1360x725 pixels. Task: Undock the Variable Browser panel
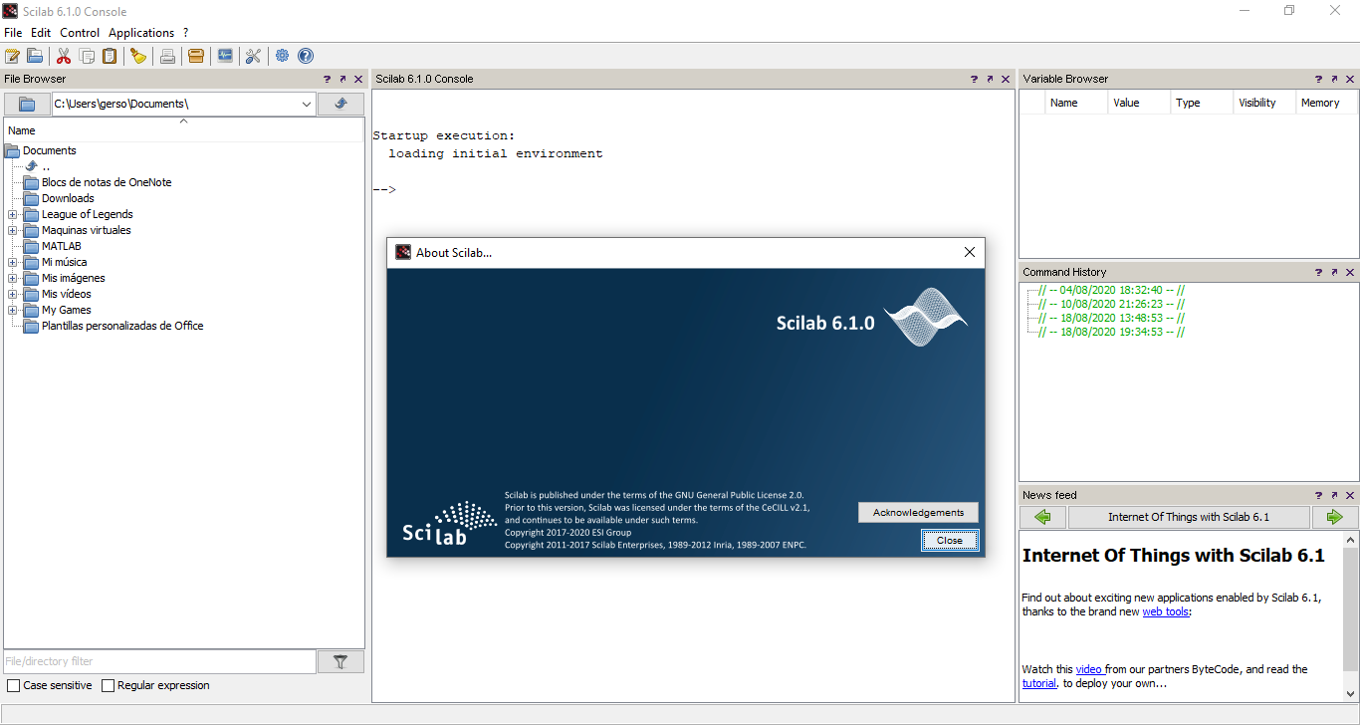click(1334, 79)
